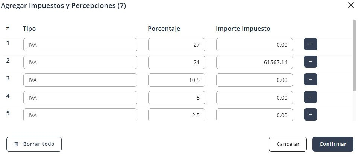Click the Borrar todo trash button
The height and width of the screenshot is (157, 358).
click(x=34, y=144)
